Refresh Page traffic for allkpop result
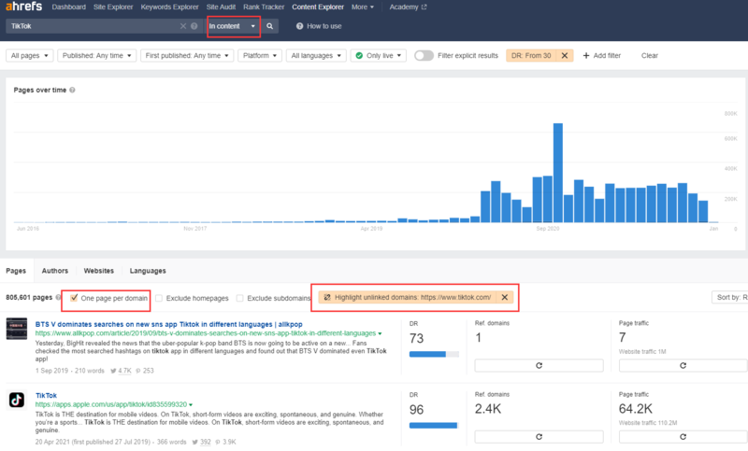748x451 pixels. pyautogui.click(x=683, y=365)
